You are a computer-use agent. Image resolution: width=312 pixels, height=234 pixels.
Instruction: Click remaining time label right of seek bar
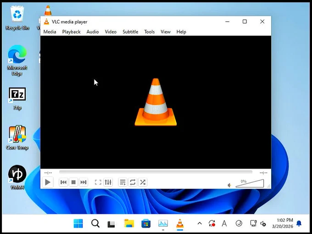tap(263, 173)
